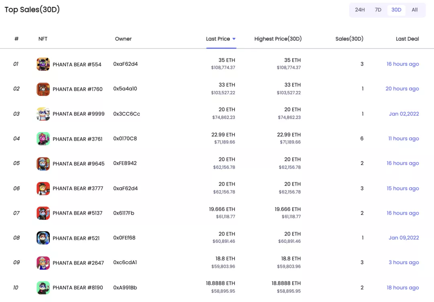
Task: Open PHANTA BEAR #3777 thumbnail image
Action: [x=43, y=188]
